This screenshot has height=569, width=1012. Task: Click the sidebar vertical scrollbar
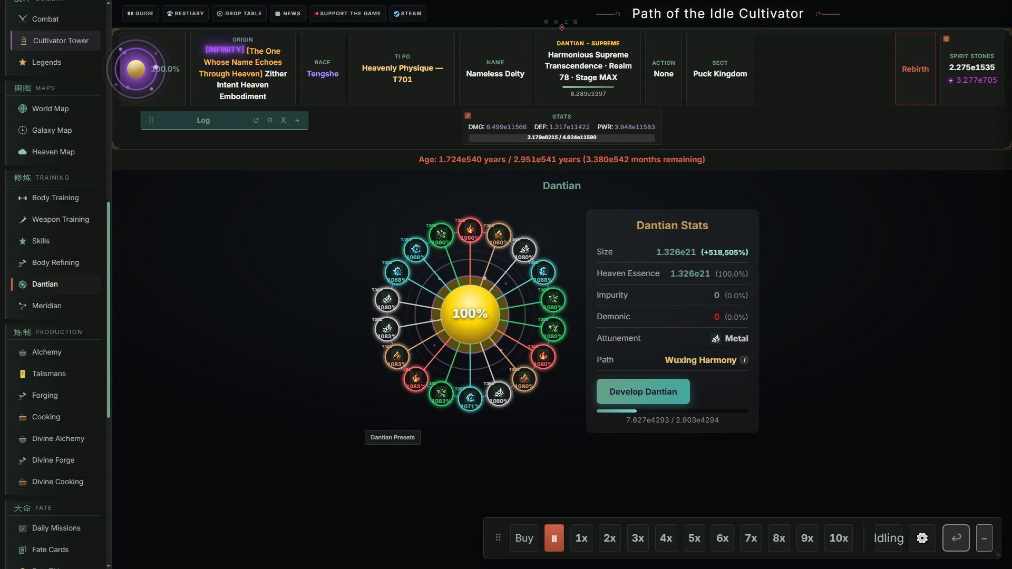click(109, 310)
